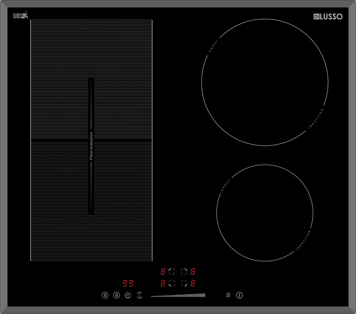Toggle the power on/off button

(x=240, y=295)
